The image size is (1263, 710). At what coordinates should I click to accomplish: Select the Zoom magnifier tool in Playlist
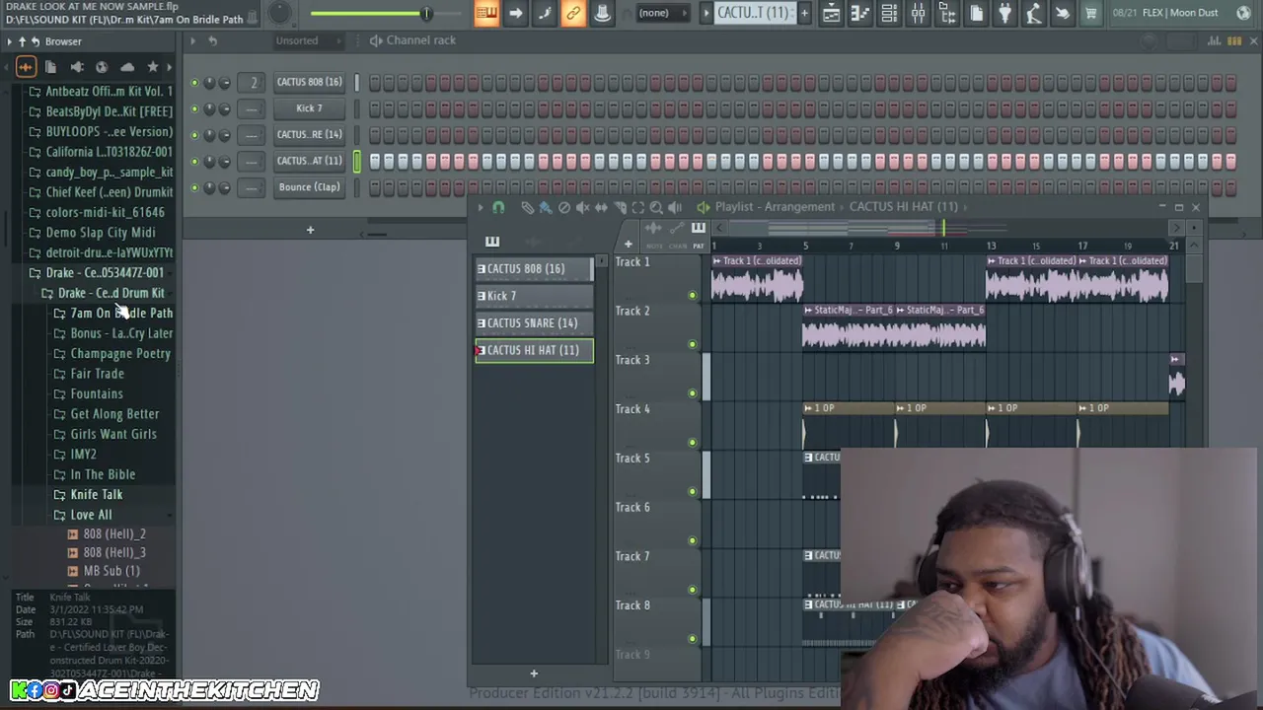click(656, 207)
